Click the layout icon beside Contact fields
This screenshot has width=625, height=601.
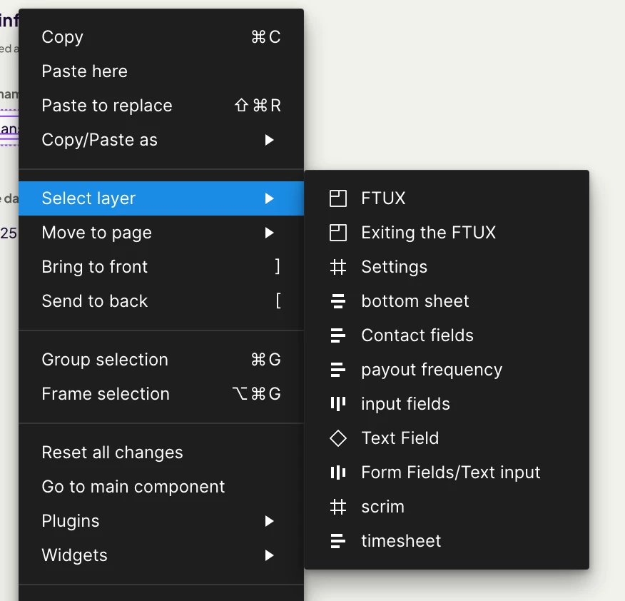(x=338, y=335)
